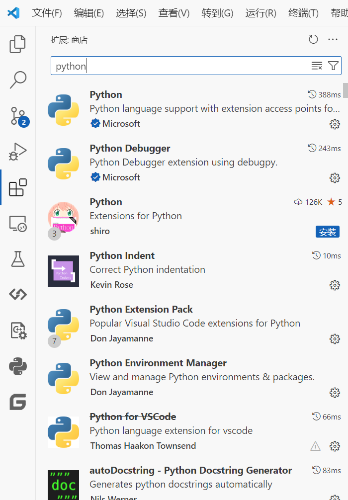Open the extension filter dropdown
Screen dimensions: 348x500
point(334,66)
